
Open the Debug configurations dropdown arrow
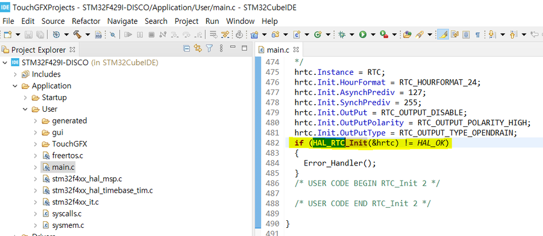[x=352, y=35]
